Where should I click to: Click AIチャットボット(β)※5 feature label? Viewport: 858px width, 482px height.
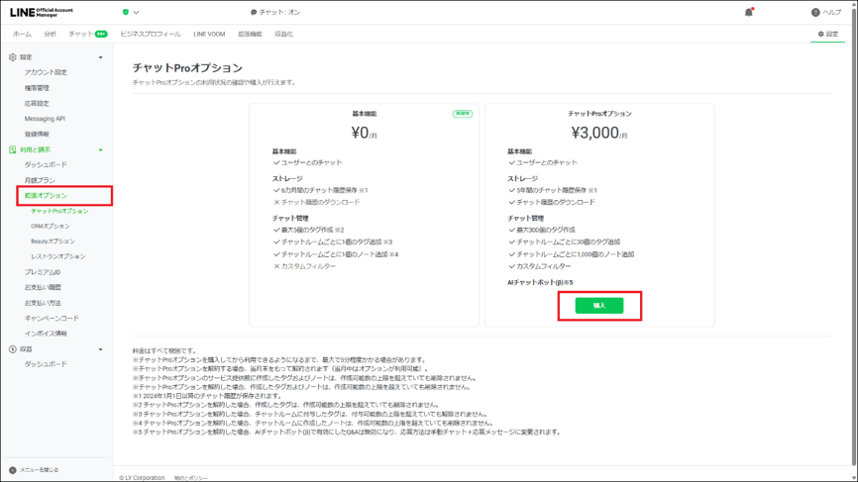(540, 282)
